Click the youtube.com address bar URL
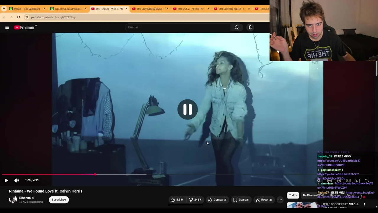378x213 pixels. pos(53,17)
